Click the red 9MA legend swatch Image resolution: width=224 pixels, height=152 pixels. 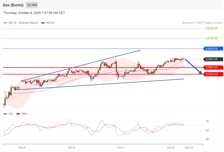click(x=18, y=114)
